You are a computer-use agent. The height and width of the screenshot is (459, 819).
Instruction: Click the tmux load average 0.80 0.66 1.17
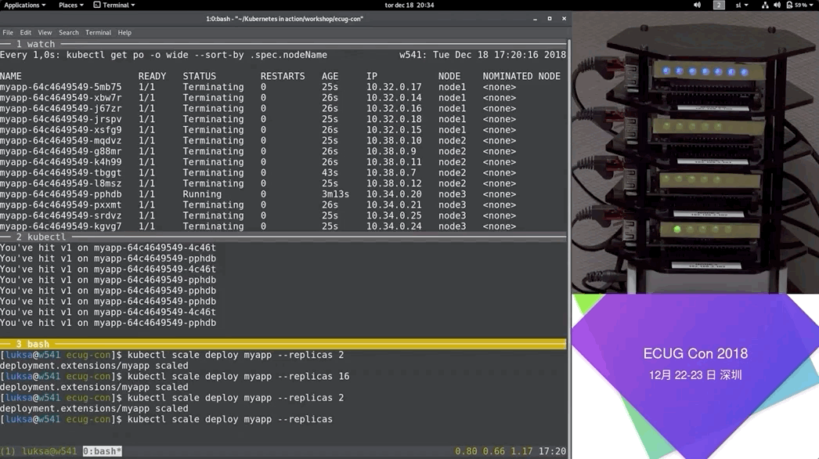[x=493, y=451]
